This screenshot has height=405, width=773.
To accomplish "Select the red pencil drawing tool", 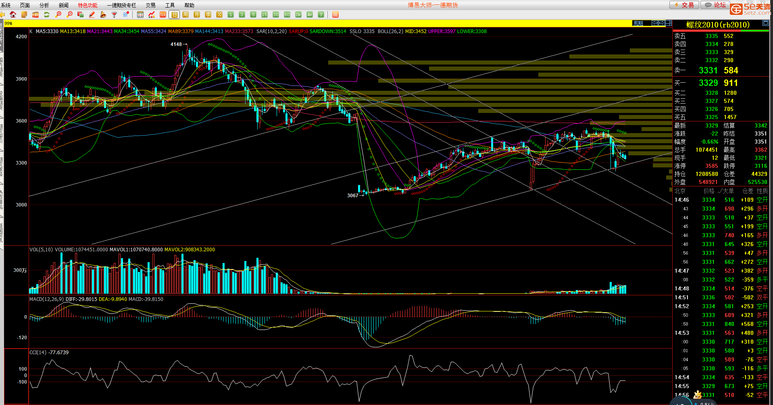I will pos(92,15).
